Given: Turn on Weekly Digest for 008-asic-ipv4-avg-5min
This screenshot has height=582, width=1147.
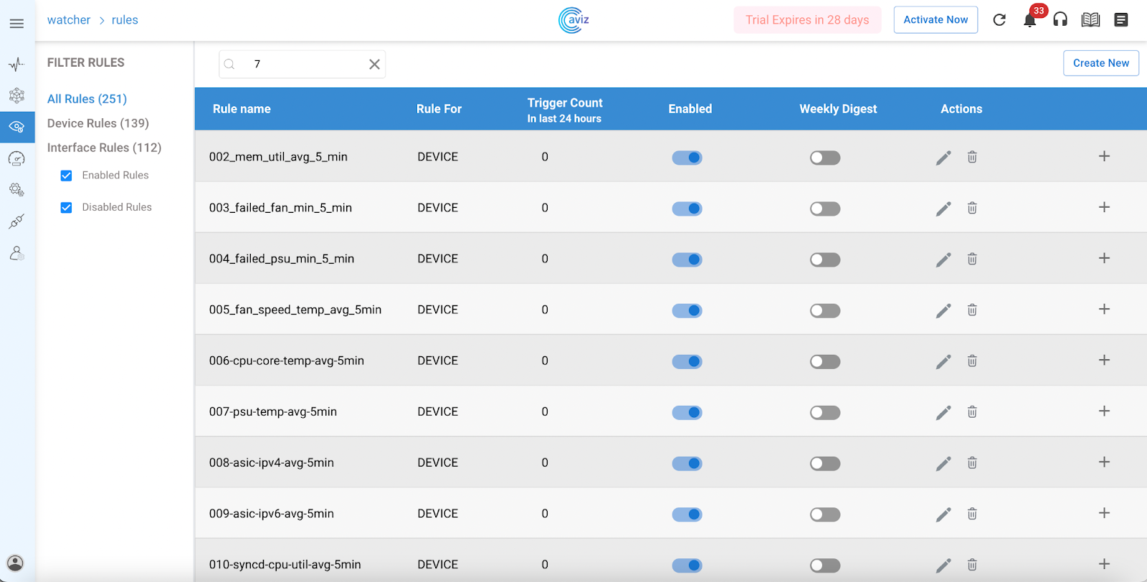Looking at the screenshot, I should click(825, 464).
